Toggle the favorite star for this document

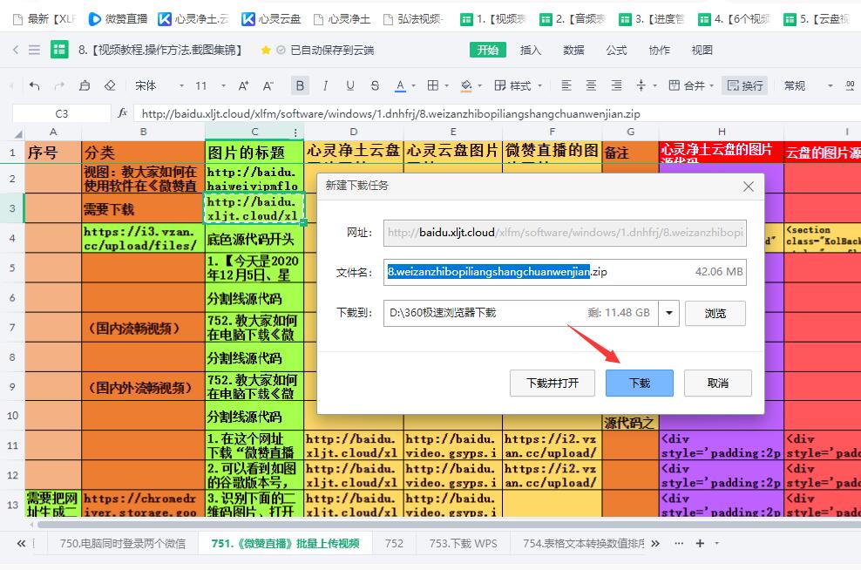coord(266,50)
